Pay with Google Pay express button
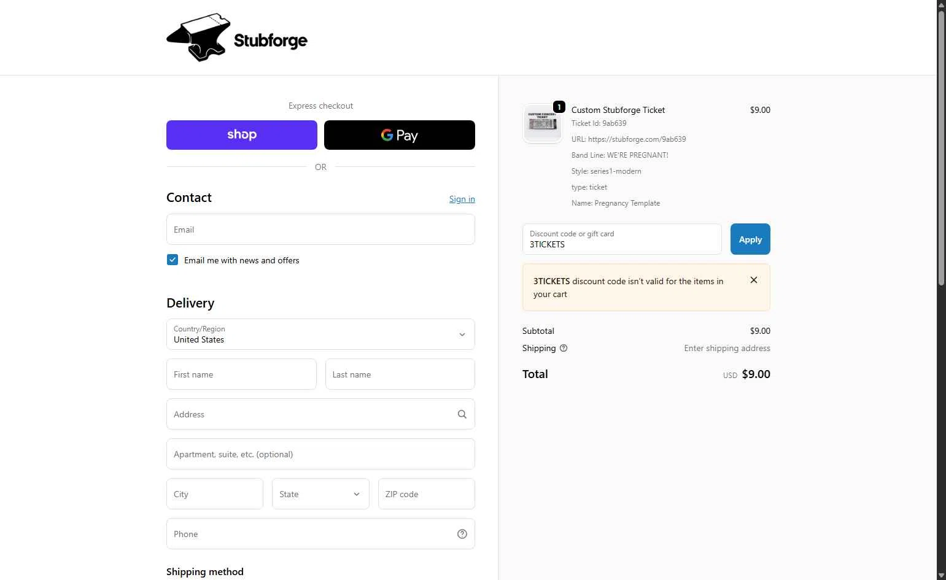Screen dimensions: 946x580 click(400, 135)
